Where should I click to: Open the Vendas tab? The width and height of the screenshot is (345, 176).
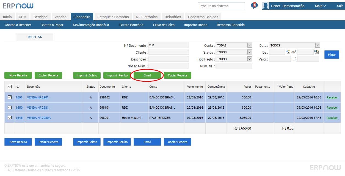60,17
